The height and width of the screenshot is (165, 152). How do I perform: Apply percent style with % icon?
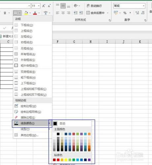tap(125, 13)
